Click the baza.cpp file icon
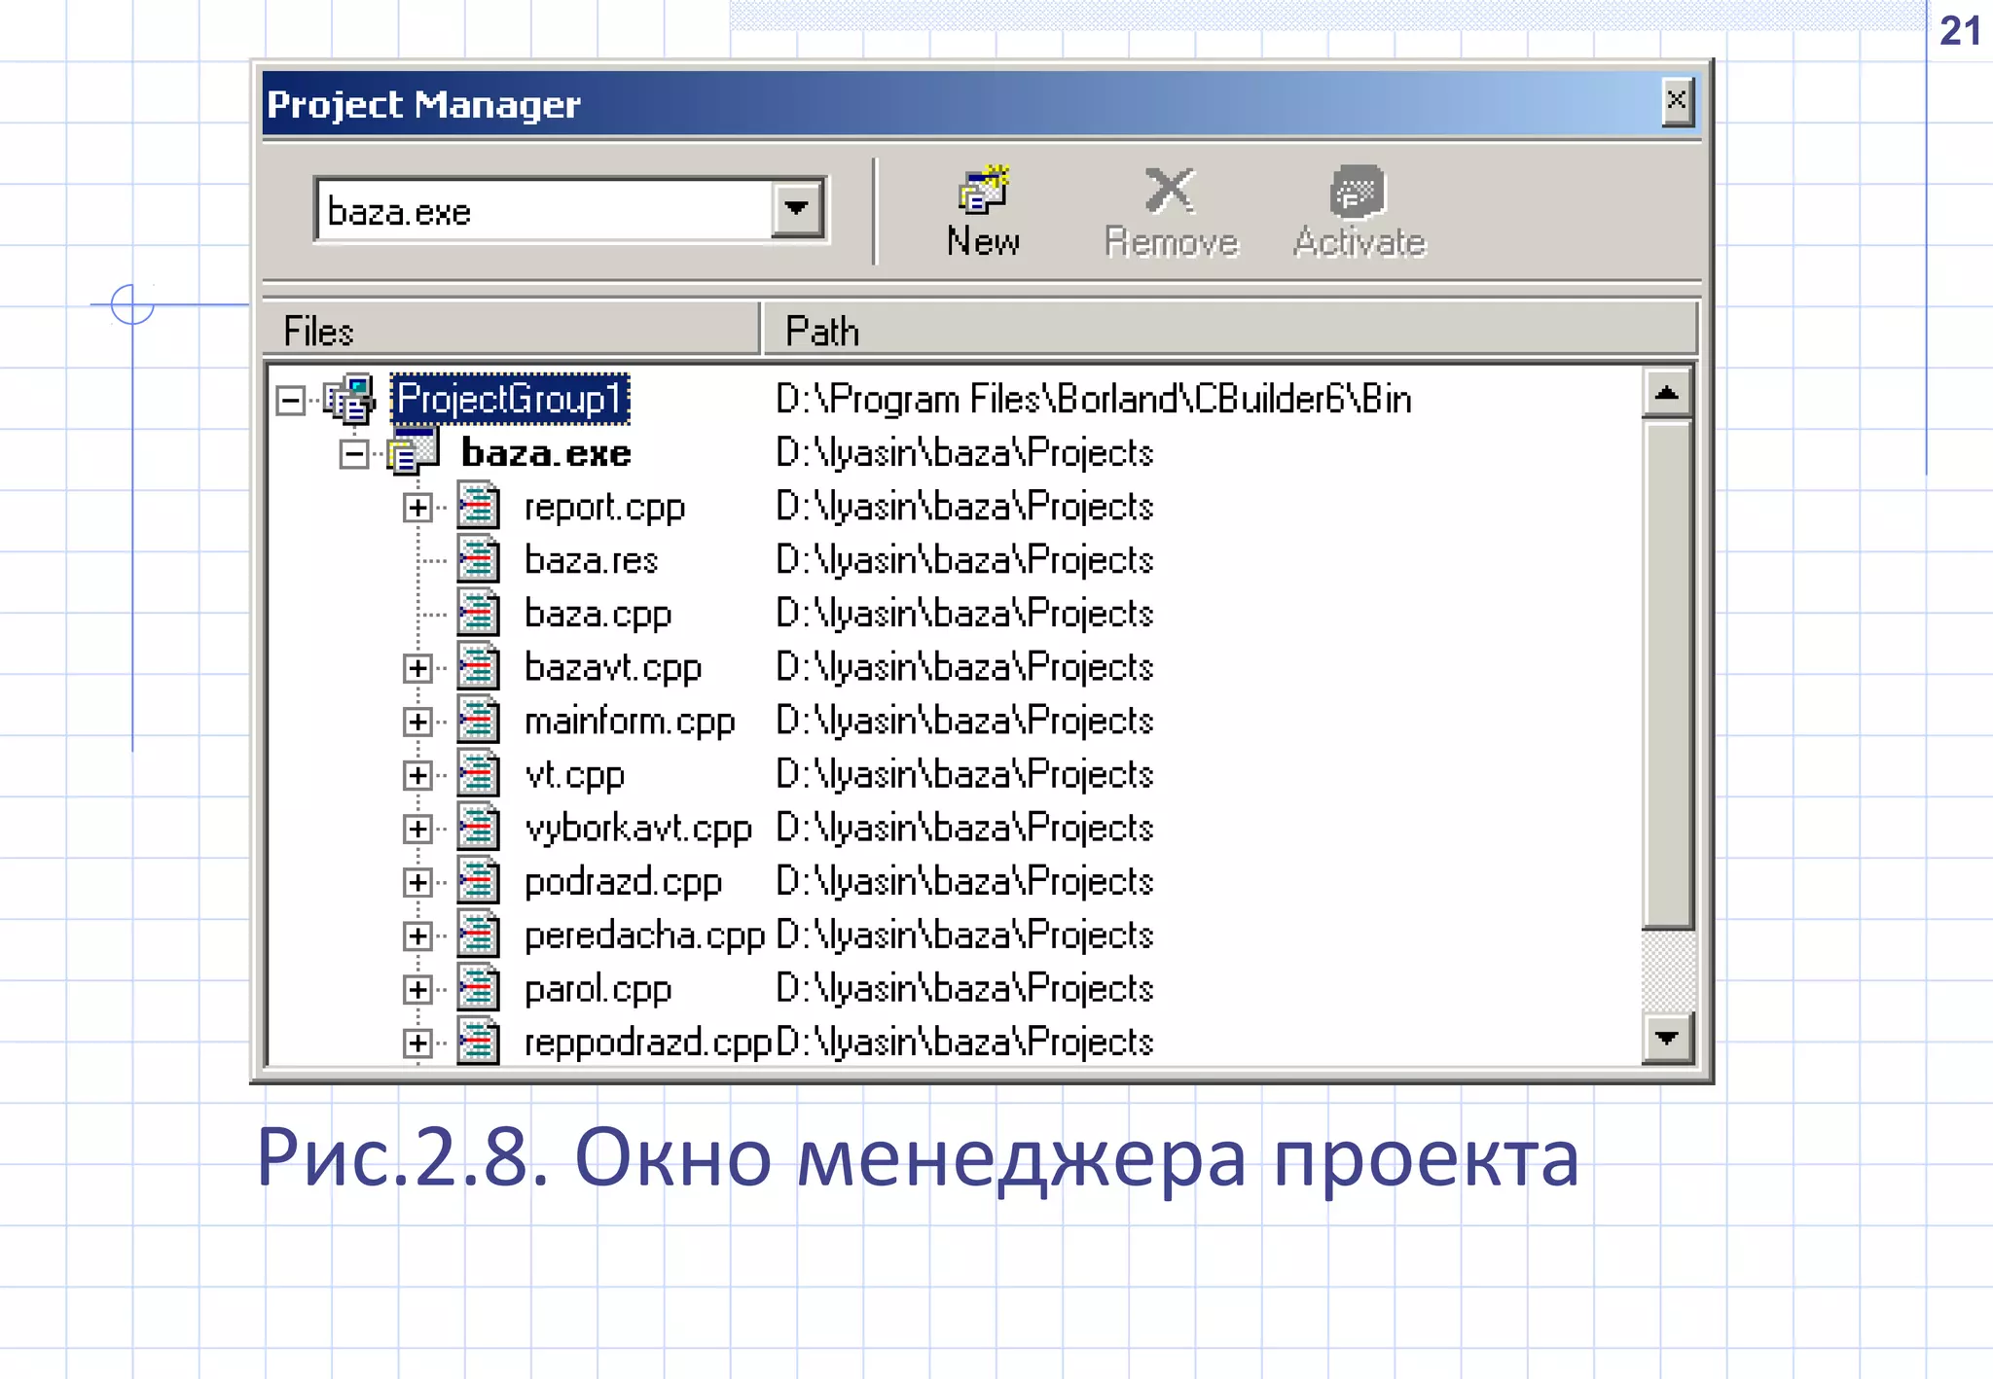 point(478,613)
